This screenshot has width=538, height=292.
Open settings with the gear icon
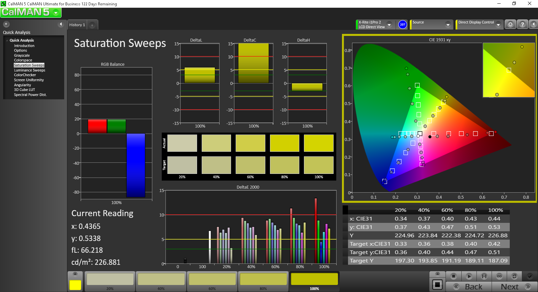pyautogui.click(x=510, y=25)
